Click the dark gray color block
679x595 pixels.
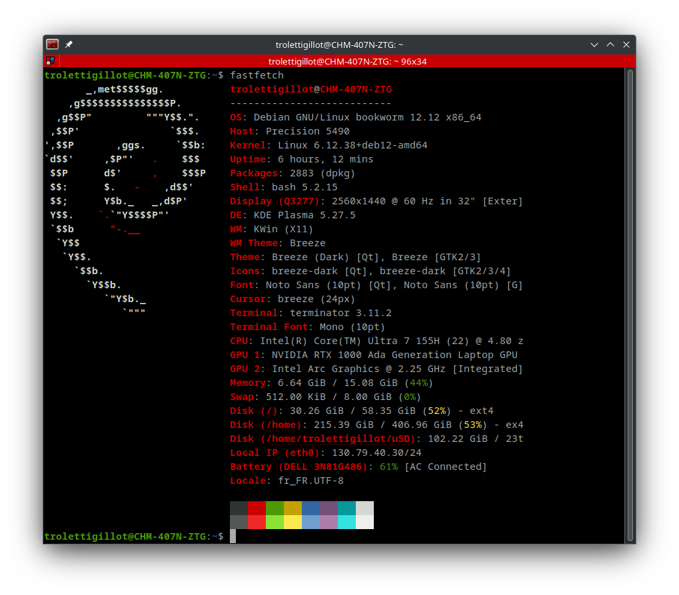pyautogui.click(x=239, y=508)
